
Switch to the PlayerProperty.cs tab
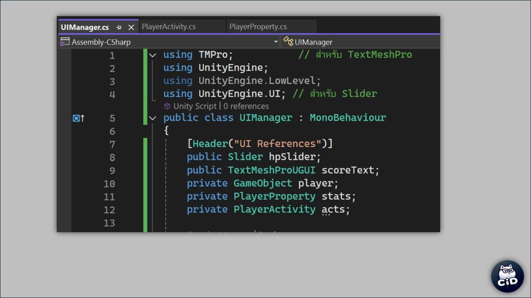tap(258, 27)
